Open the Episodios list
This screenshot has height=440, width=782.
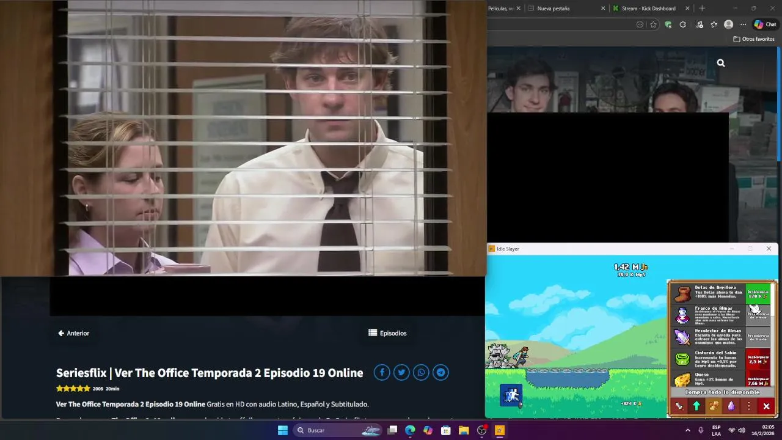387,333
